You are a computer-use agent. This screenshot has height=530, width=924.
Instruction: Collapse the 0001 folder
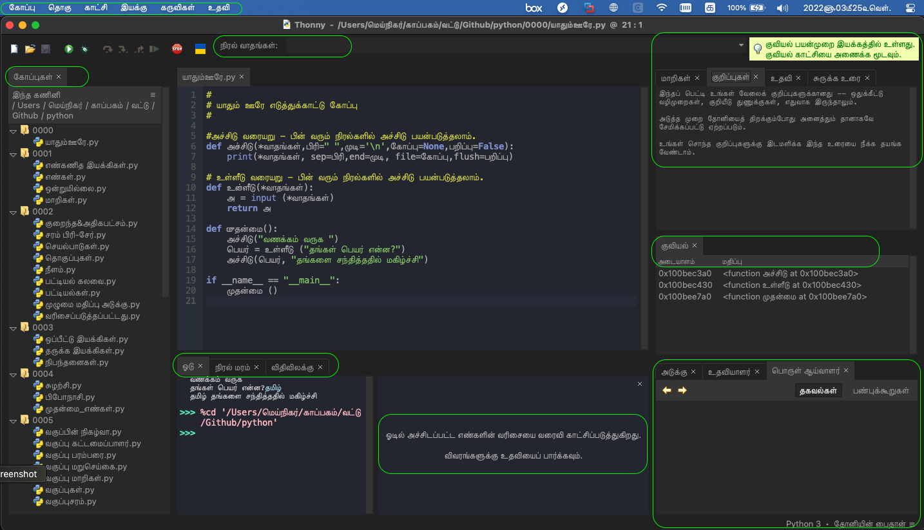click(14, 154)
